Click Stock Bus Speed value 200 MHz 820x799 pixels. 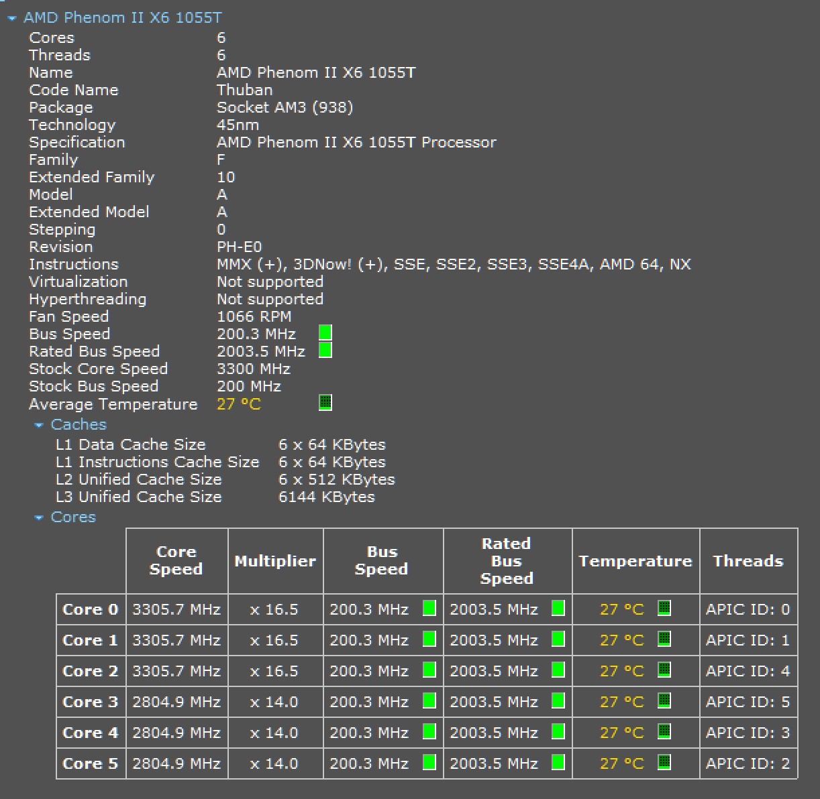click(249, 386)
